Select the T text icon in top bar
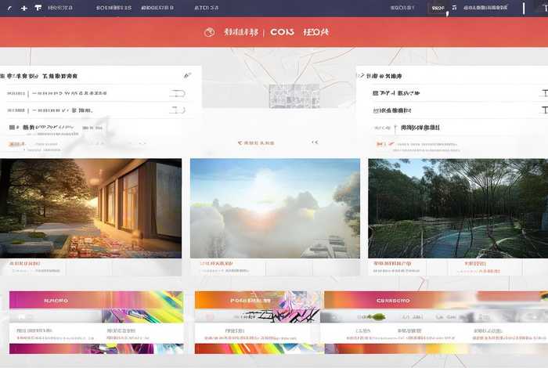Viewport: 548px width, 368px height. click(38, 7)
